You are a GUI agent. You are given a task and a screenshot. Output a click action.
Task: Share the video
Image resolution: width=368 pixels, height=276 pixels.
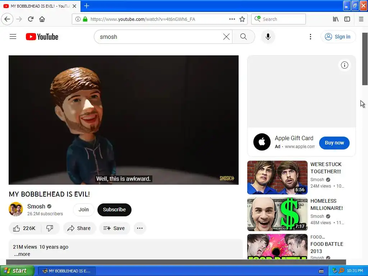(x=79, y=228)
